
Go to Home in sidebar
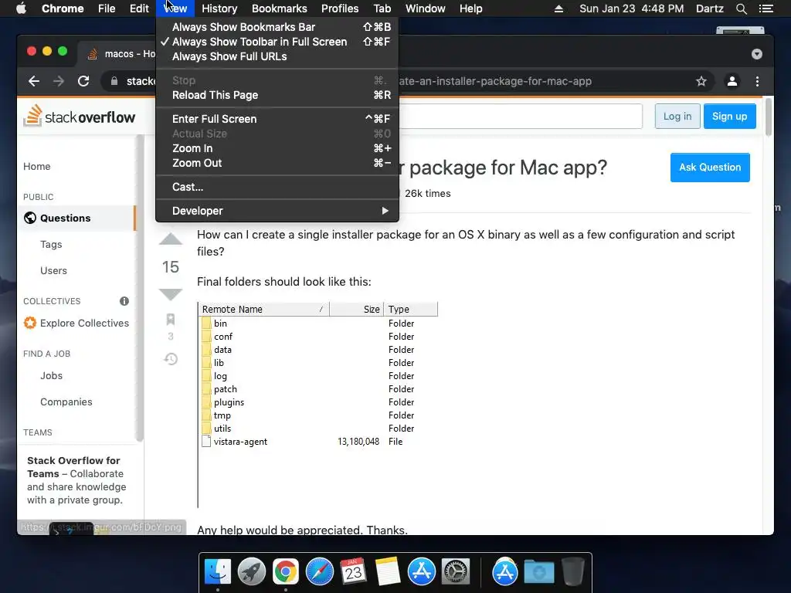[37, 167]
